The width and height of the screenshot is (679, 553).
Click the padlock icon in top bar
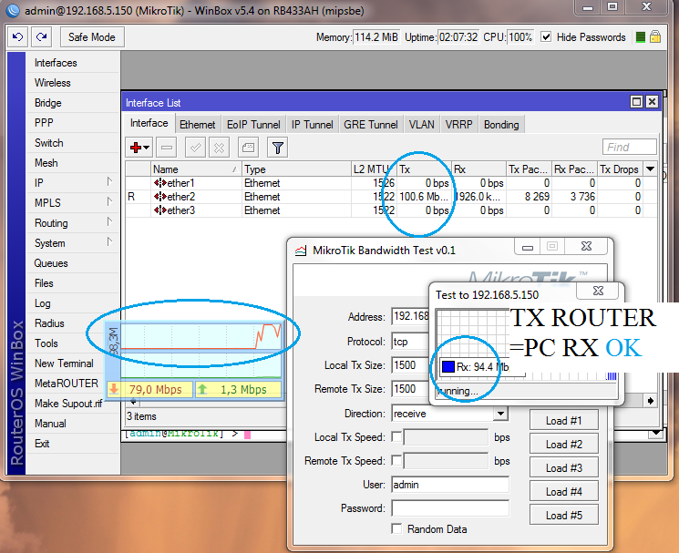[655, 36]
